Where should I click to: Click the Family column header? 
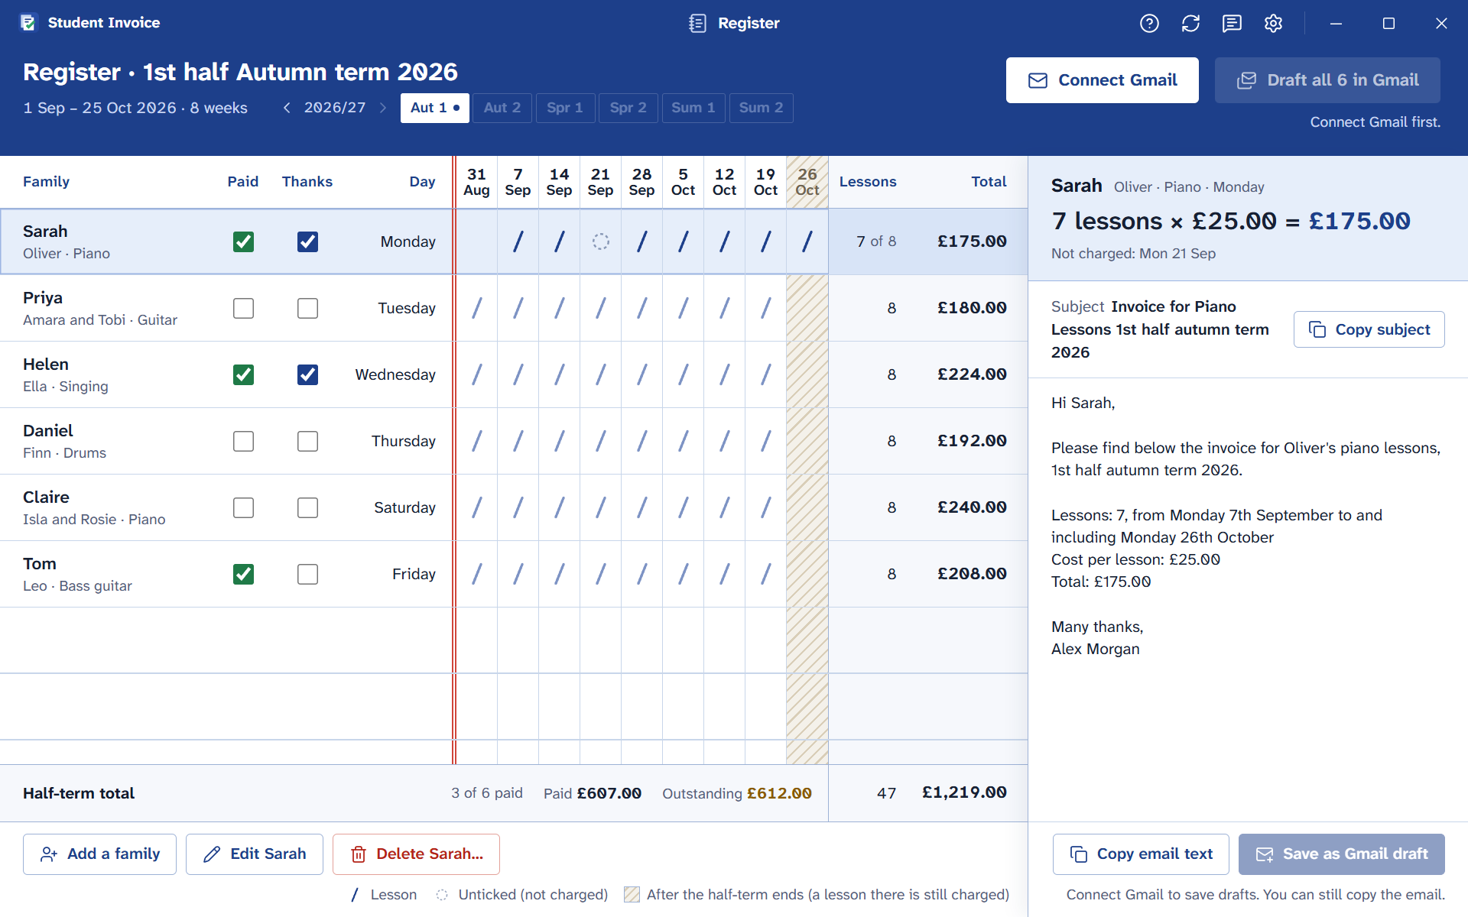tap(46, 182)
